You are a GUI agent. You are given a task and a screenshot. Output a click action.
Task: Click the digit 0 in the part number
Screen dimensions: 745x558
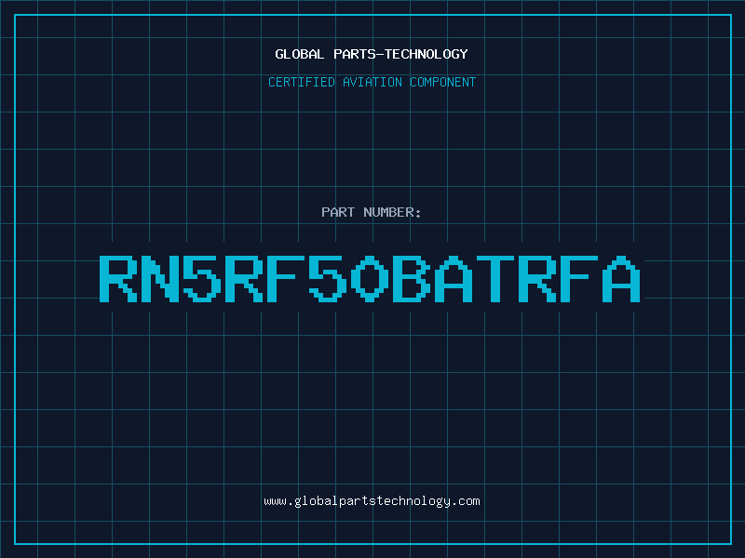tap(371, 278)
